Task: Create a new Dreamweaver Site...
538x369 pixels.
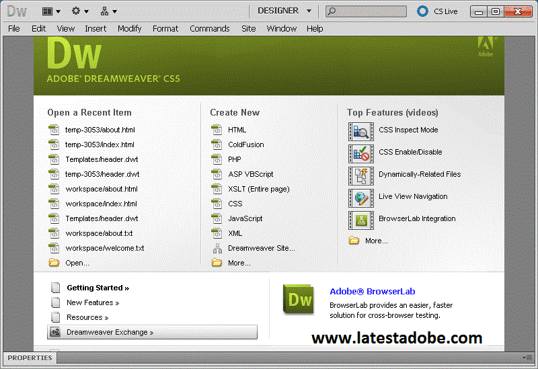Action: [262, 248]
